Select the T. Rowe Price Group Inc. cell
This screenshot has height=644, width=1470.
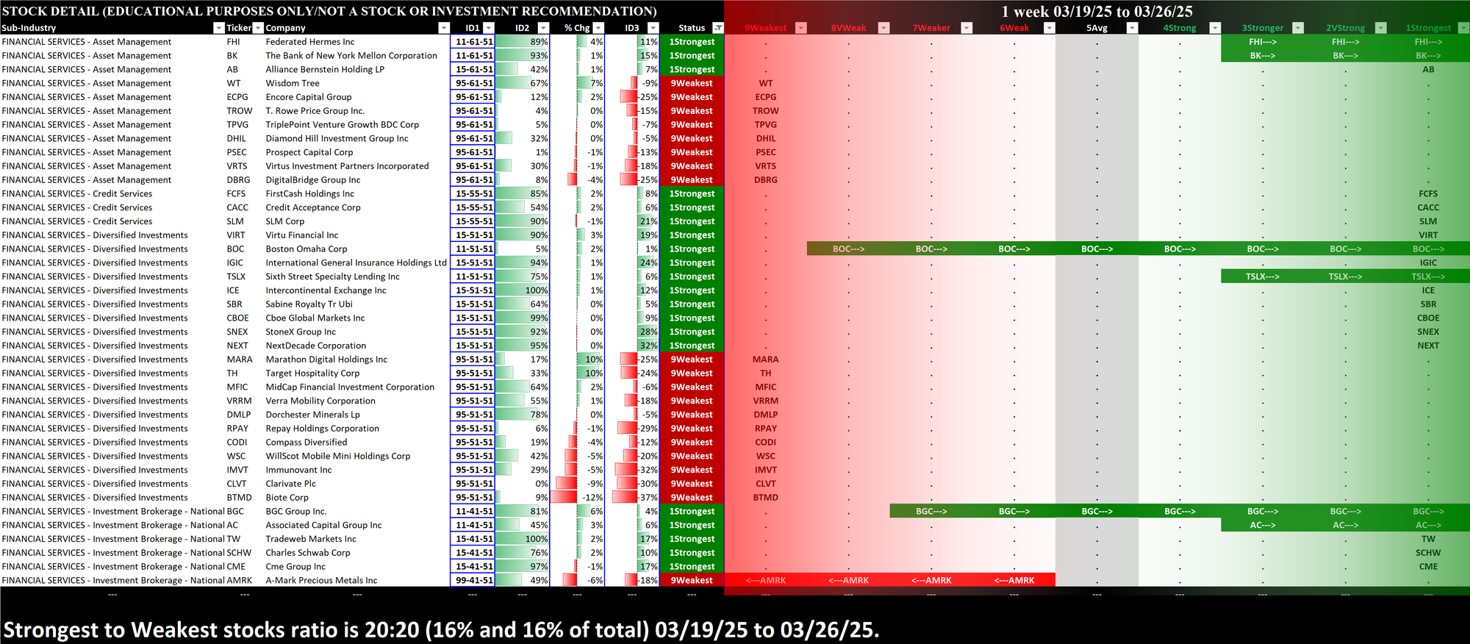[356, 111]
